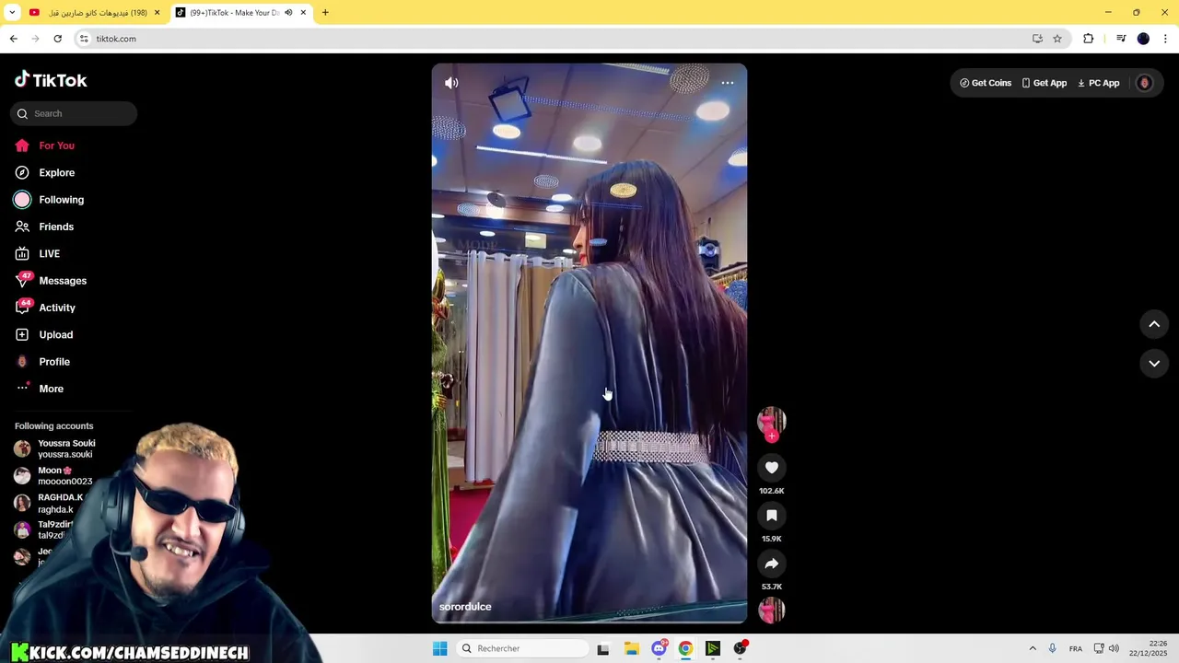Open the Chrome profile avatar

pos(1143,39)
